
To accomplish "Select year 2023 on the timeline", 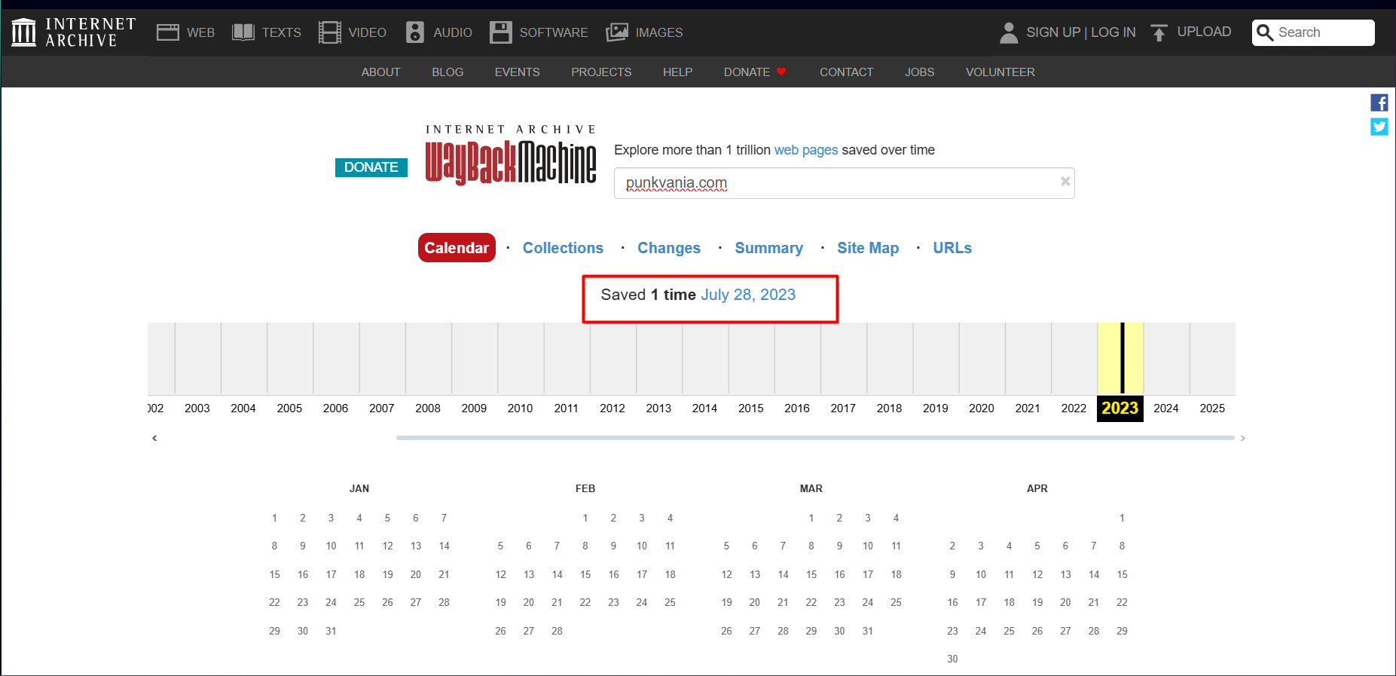I will (1120, 408).
